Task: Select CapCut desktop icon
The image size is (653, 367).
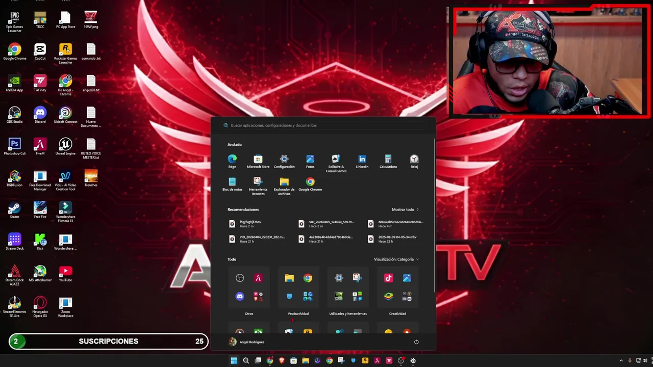Action: click(40, 51)
